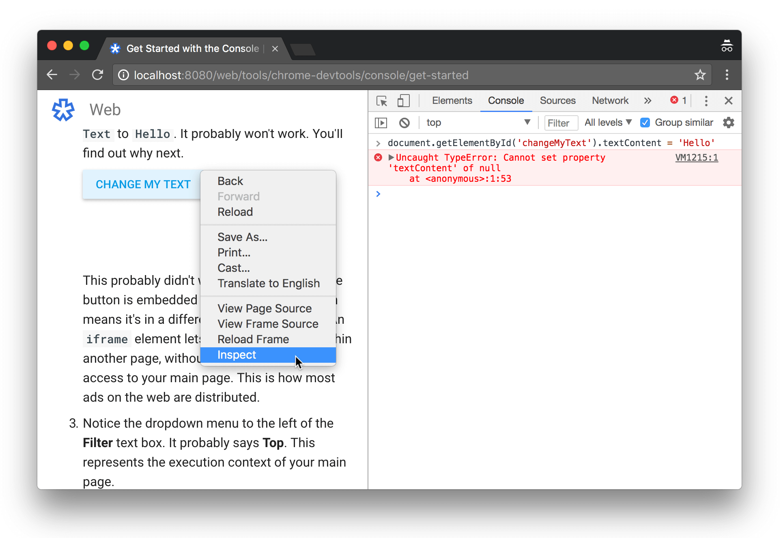Switch to the Elements tab

452,101
